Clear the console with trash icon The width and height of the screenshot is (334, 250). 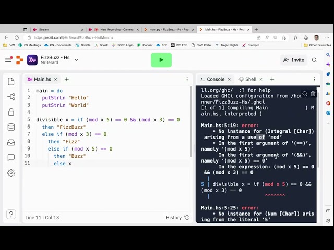click(313, 94)
